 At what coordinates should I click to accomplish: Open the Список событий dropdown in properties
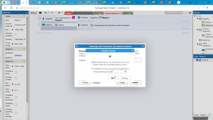[x=20, y=25]
